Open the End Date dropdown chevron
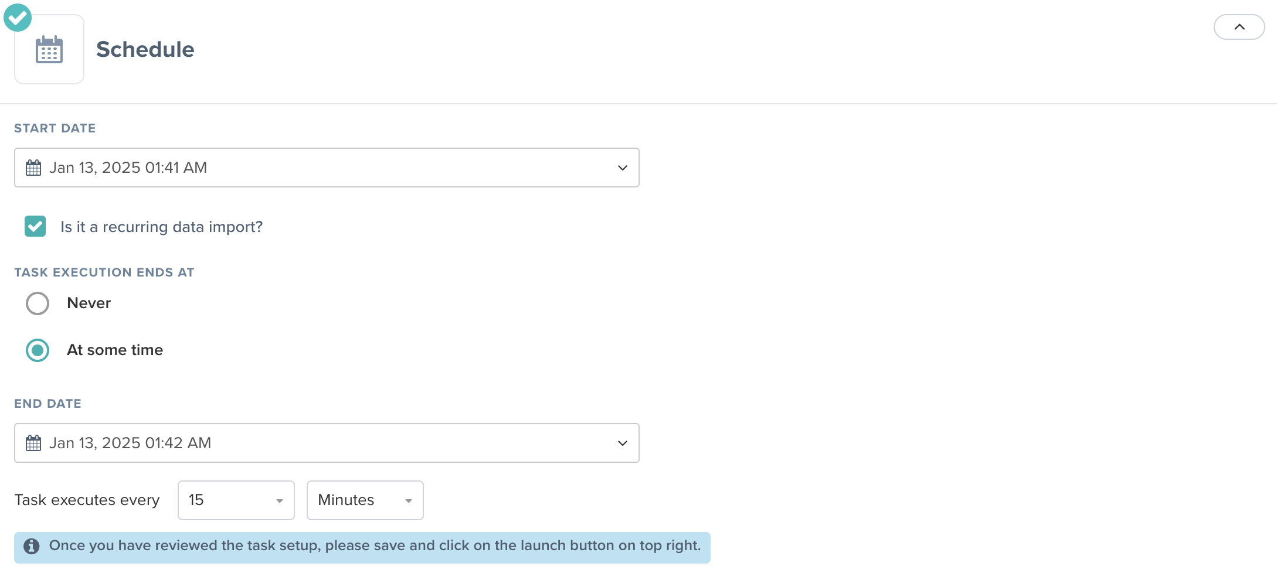This screenshot has width=1277, height=580. pyautogui.click(x=622, y=443)
